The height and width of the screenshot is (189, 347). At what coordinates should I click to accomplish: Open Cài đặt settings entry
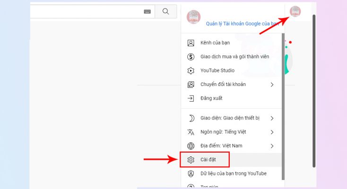tap(231, 160)
